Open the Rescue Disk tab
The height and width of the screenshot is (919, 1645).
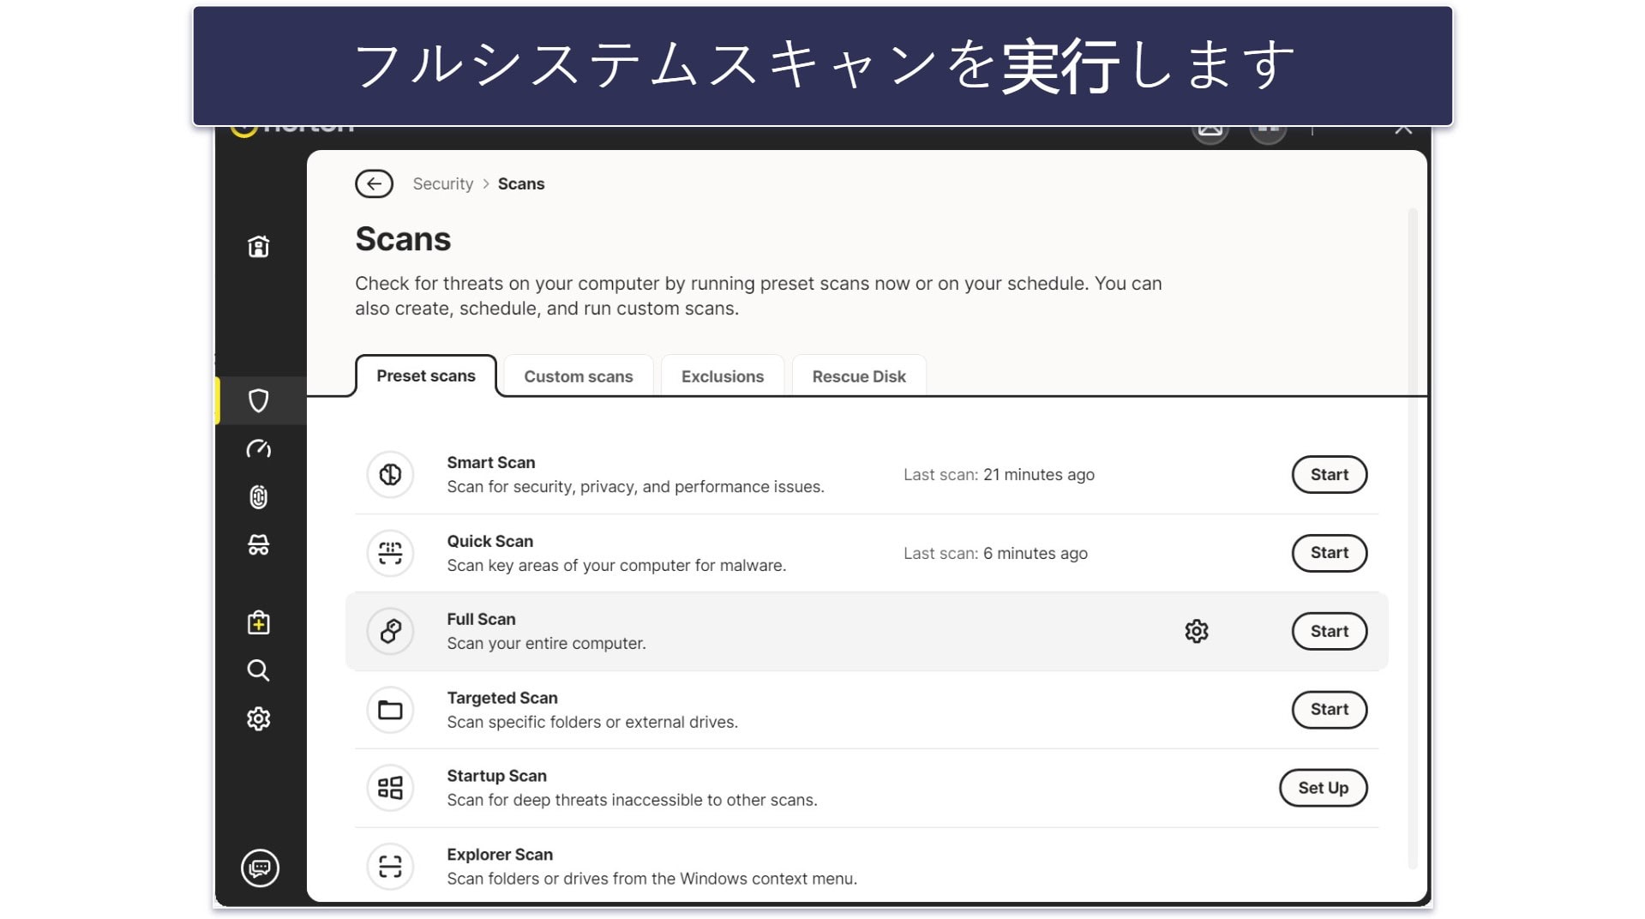[x=859, y=376]
